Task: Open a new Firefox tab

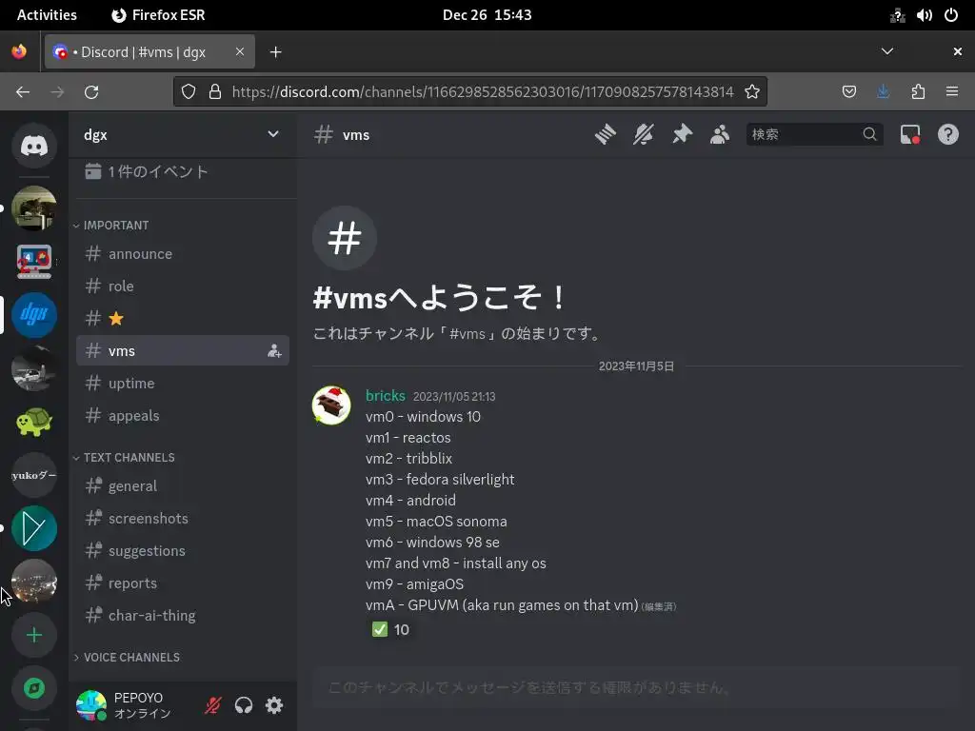Action: [276, 52]
